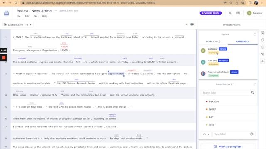Open the browser side panel icon
The height and width of the screenshot is (149, 266).
coord(250,3)
